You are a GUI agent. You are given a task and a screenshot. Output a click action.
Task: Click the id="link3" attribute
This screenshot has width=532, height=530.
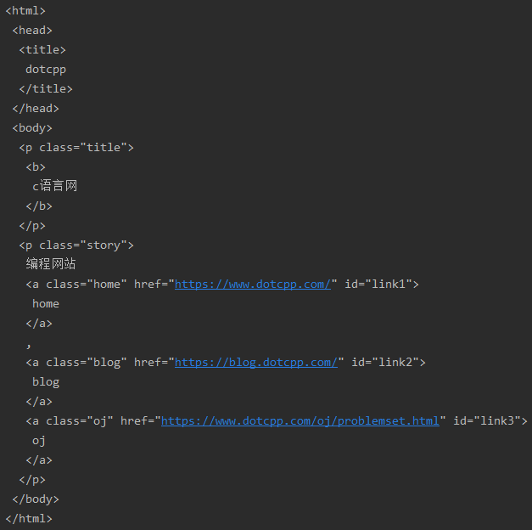[487, 420]
